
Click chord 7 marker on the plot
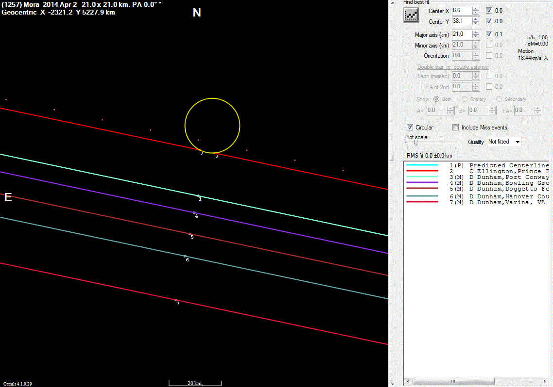coord(175,300)
